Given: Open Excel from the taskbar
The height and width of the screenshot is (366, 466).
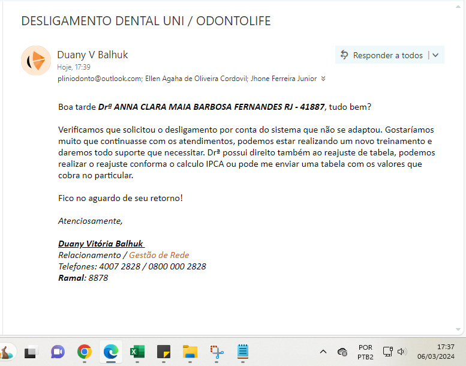Looking at the screenshot, I should click(137, 352).
